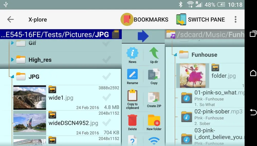Viewport: 257px width, 146px height.
Task: Tap the music folder icon in right path bar
Action: point(171,35)
